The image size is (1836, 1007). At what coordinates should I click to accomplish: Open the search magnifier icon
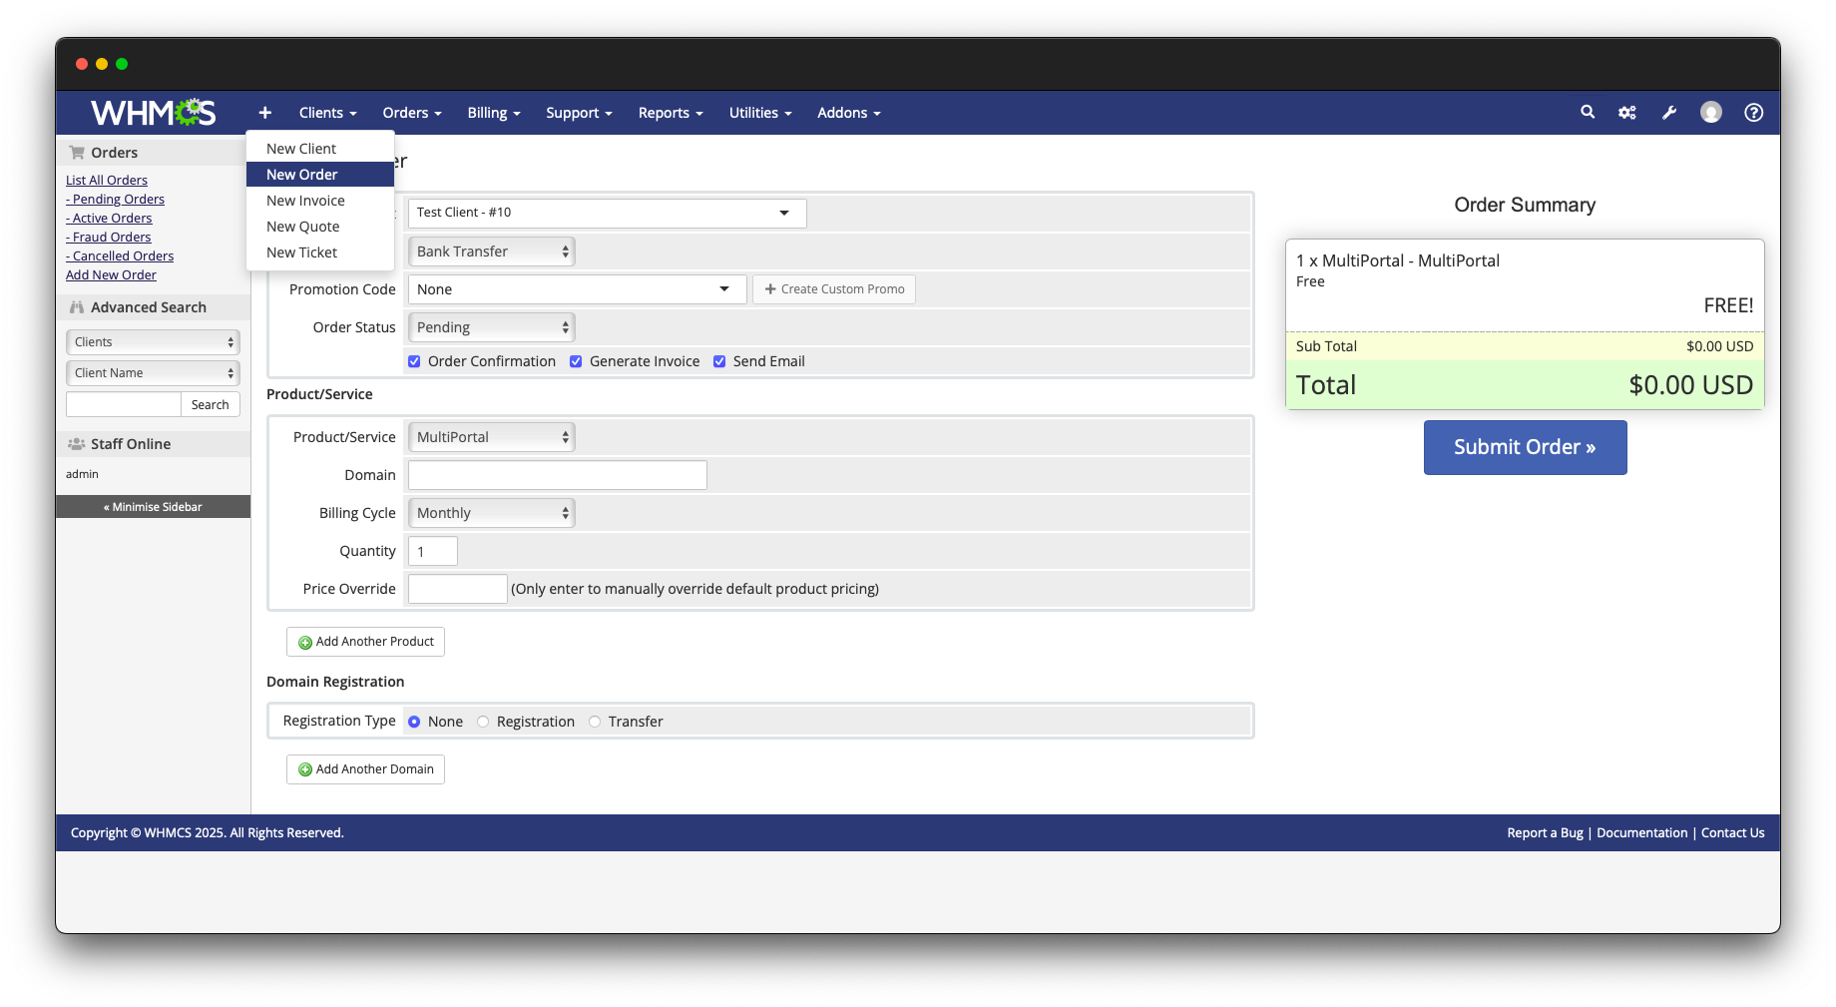(x=1588, y=113)
